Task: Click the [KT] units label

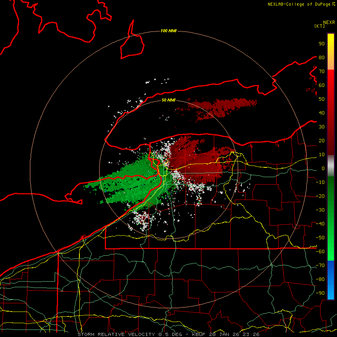Action: click(x=320, y=26)
